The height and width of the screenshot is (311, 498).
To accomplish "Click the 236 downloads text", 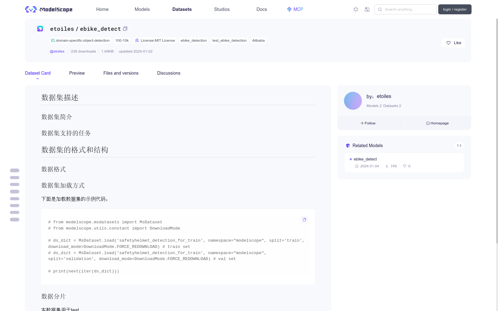I will pyautogui.click(x=83, y=51).
